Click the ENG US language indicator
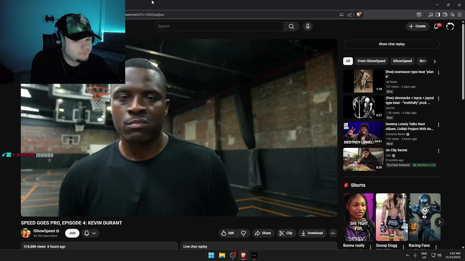This screenshot has width=465, height=261. 424,255
